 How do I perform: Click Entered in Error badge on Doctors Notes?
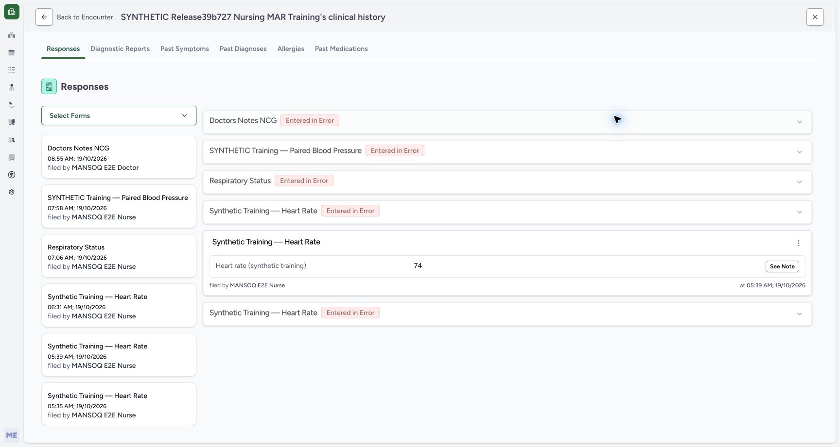310,121
